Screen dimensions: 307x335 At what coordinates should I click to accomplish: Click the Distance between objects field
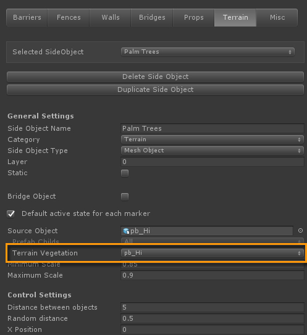212,307
